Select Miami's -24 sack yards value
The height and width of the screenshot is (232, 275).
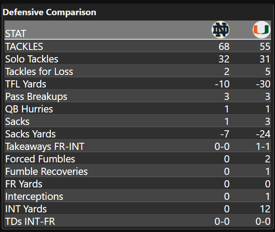pos(262,134)
